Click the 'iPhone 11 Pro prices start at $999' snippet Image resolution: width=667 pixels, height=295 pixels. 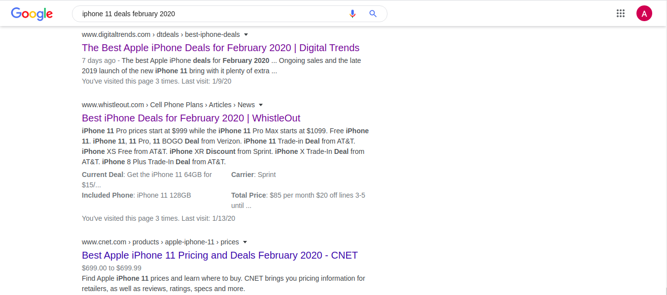225,146
